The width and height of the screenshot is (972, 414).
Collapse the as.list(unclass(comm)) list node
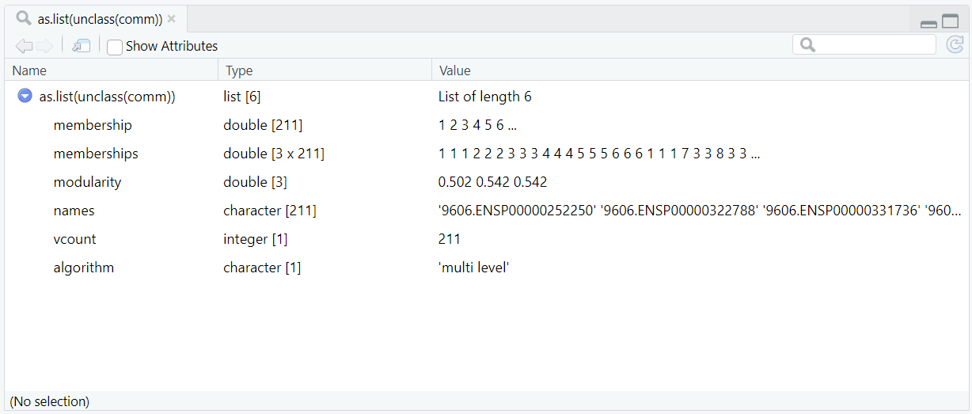click(x=25, y=97)
